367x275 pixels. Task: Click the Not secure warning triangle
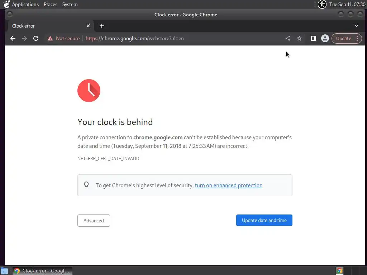point(50,38)
